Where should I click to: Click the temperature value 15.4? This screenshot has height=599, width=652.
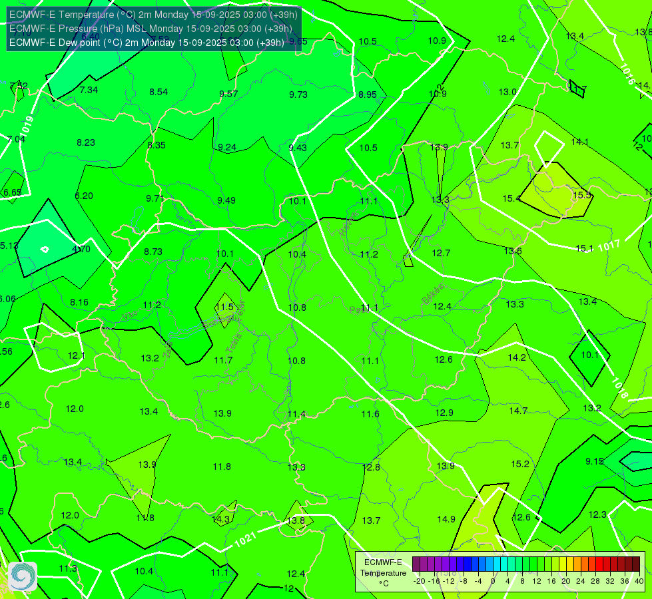click(x=511, y=198)
